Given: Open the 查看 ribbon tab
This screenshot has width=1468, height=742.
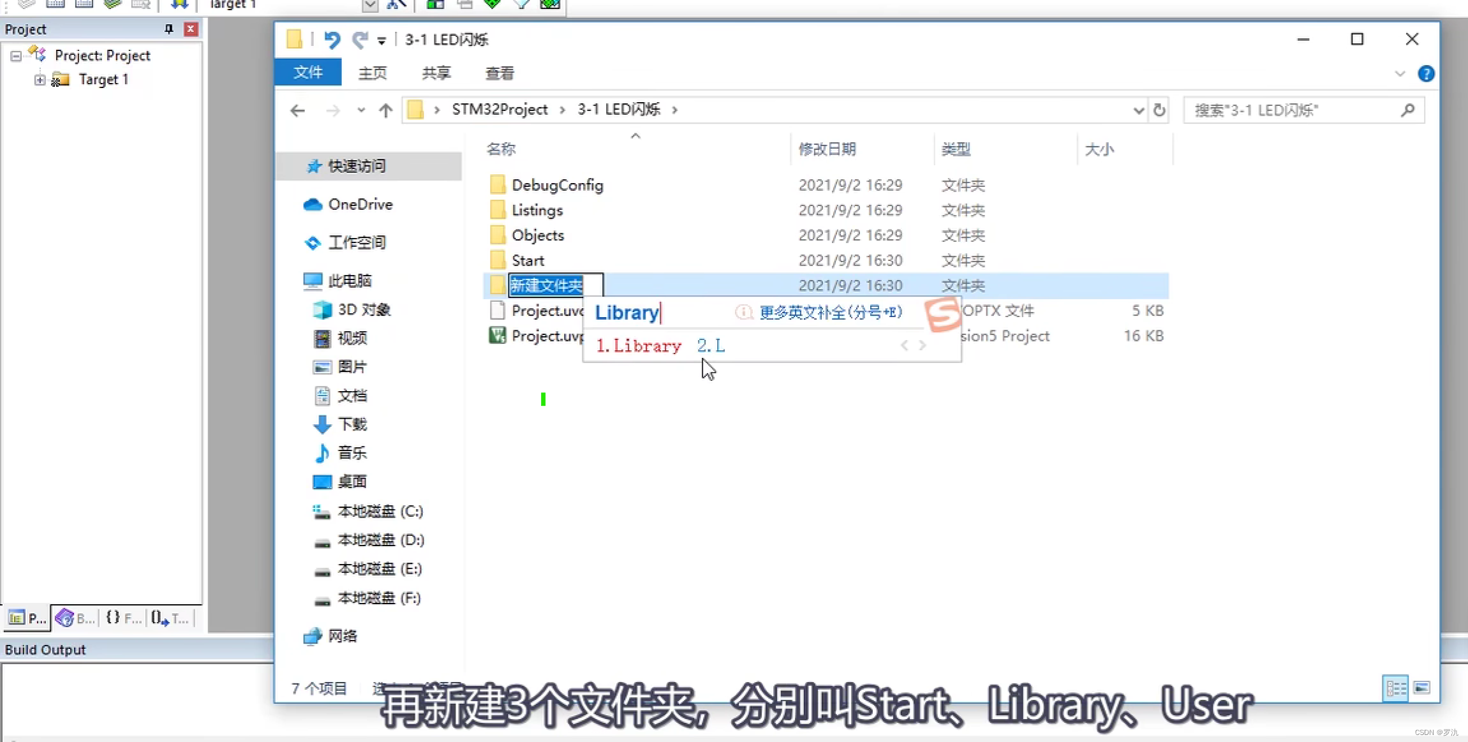Looking at the screenshot, I should tap(499, 73).
